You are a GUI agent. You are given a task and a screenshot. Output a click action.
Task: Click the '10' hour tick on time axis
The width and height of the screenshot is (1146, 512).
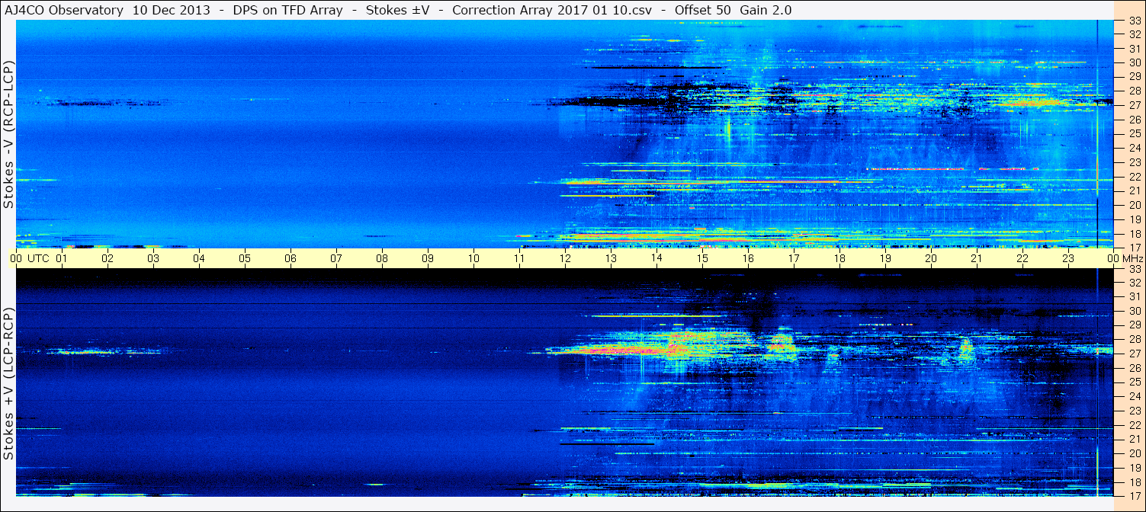[x=473, y=258]
